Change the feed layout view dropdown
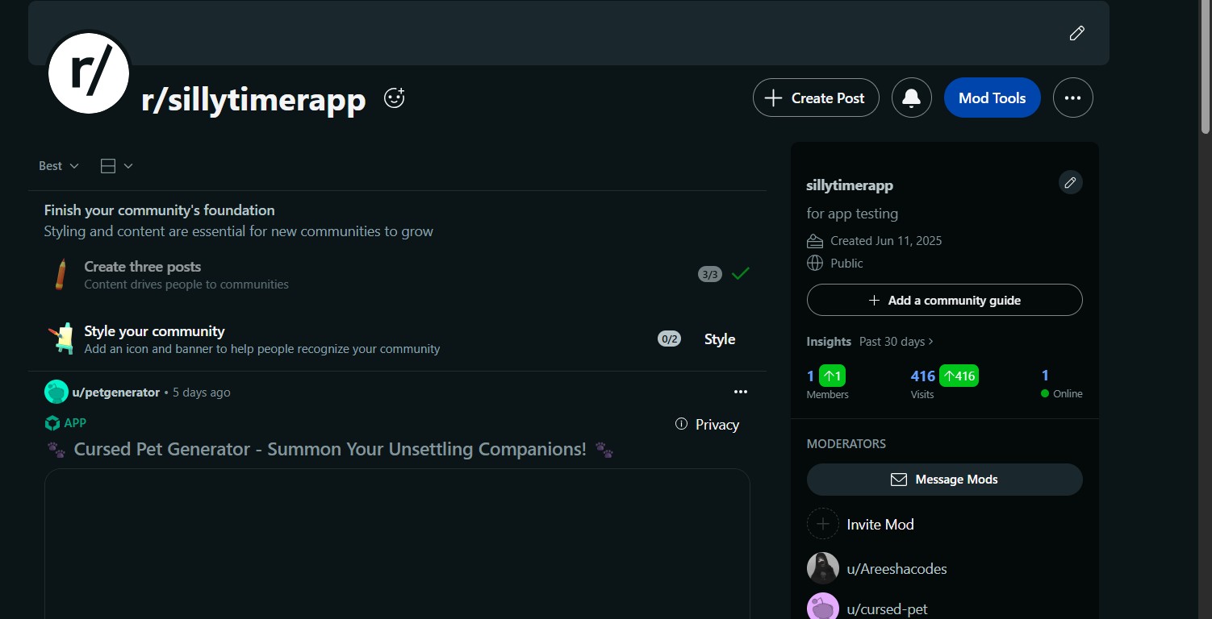Viewport: 1212px width, 619px height. pyautogui.click(x=116, y=166)
